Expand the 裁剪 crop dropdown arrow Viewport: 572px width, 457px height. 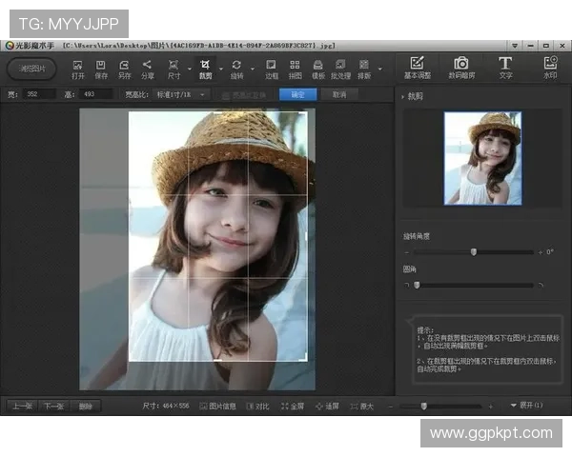[221, 69]
